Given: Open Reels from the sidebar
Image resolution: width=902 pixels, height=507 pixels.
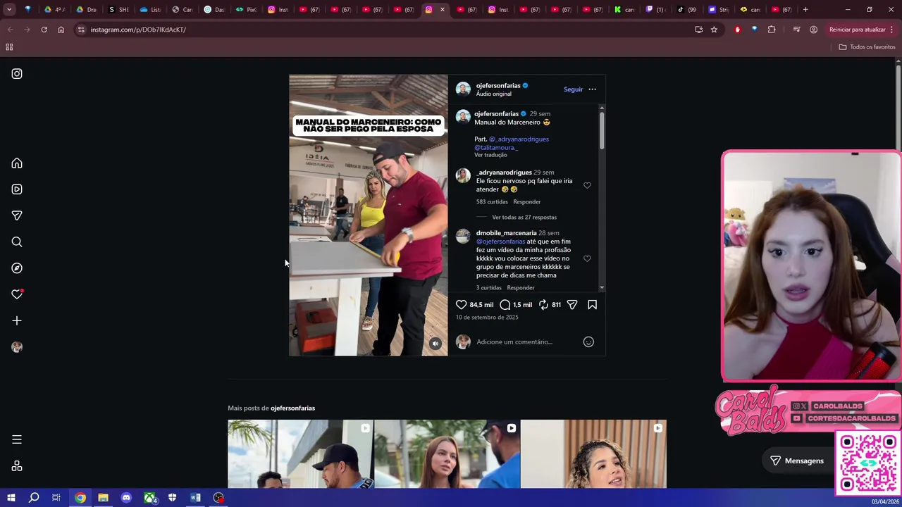Looking at the screenshot, I should click(17, 189).
